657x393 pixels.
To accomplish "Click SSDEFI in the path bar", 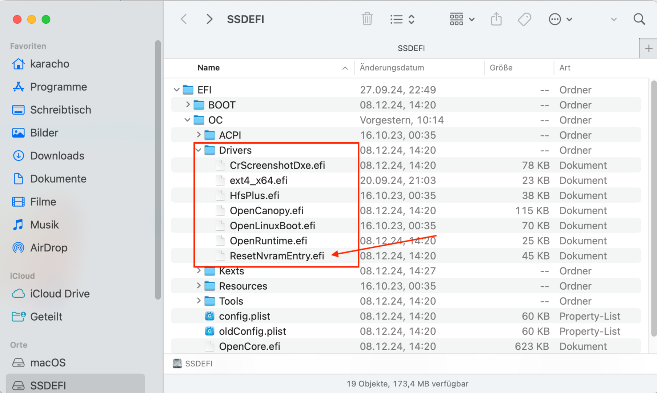I will [193, 364].
